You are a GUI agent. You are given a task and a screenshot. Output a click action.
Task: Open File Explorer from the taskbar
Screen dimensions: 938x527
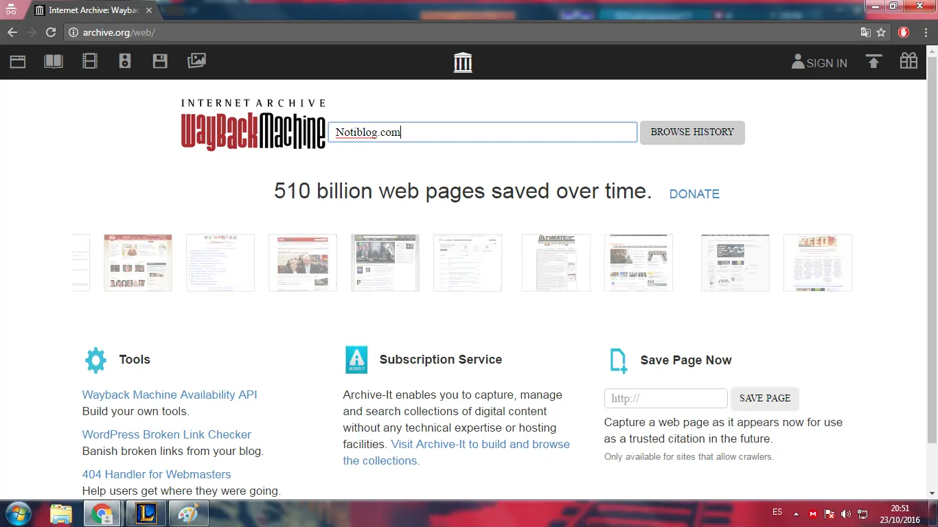61,514
